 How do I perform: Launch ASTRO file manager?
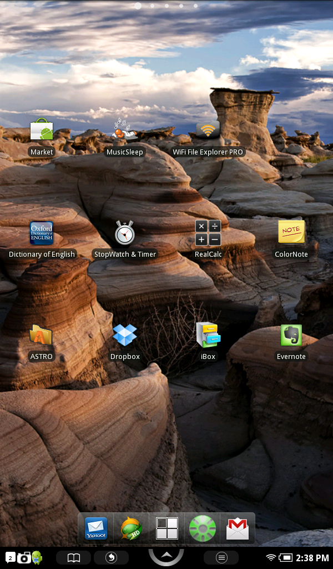point(41,335)
